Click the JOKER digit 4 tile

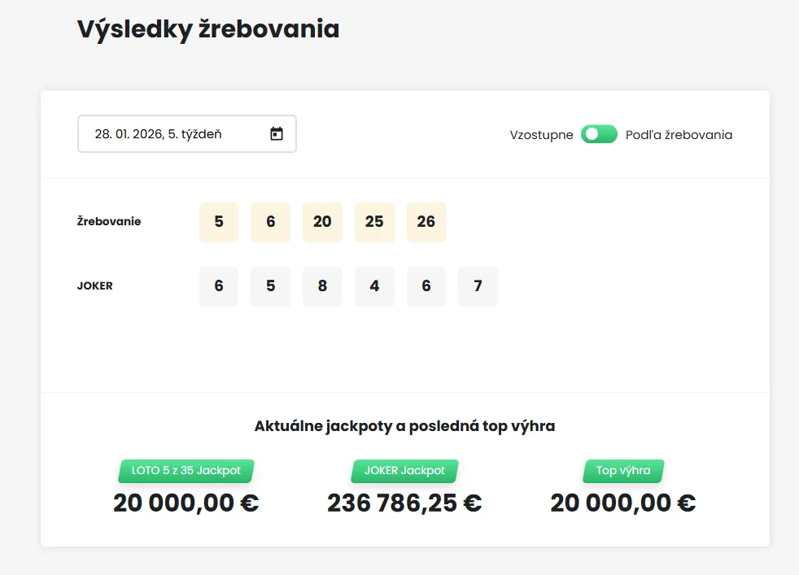point(374,286)
